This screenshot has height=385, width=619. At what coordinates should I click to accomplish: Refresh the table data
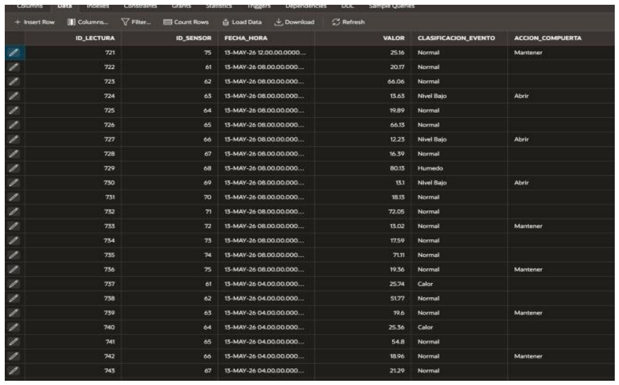click(348, 22)
